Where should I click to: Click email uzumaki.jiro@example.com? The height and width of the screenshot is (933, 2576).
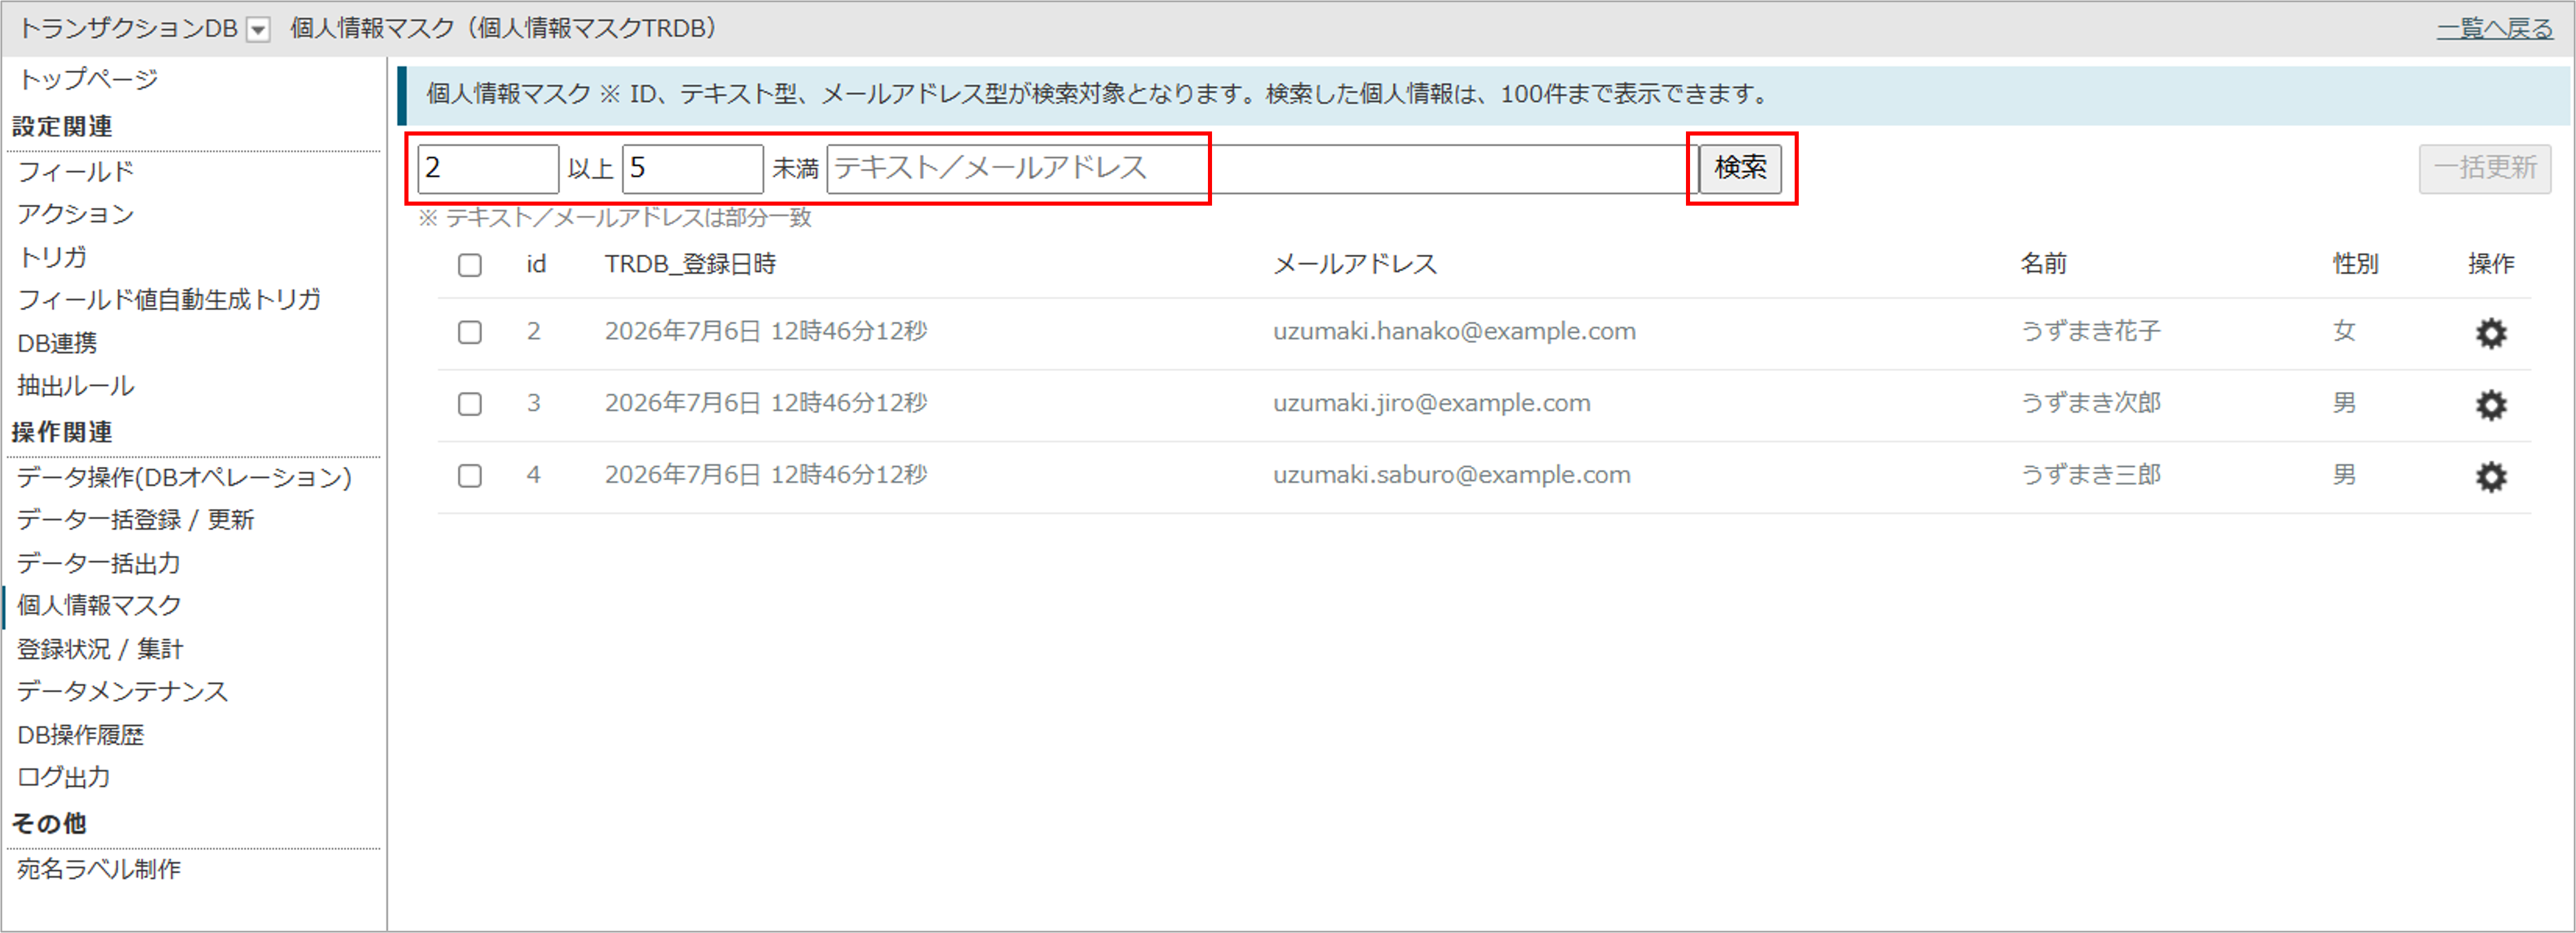click(x=1431, y=404)
